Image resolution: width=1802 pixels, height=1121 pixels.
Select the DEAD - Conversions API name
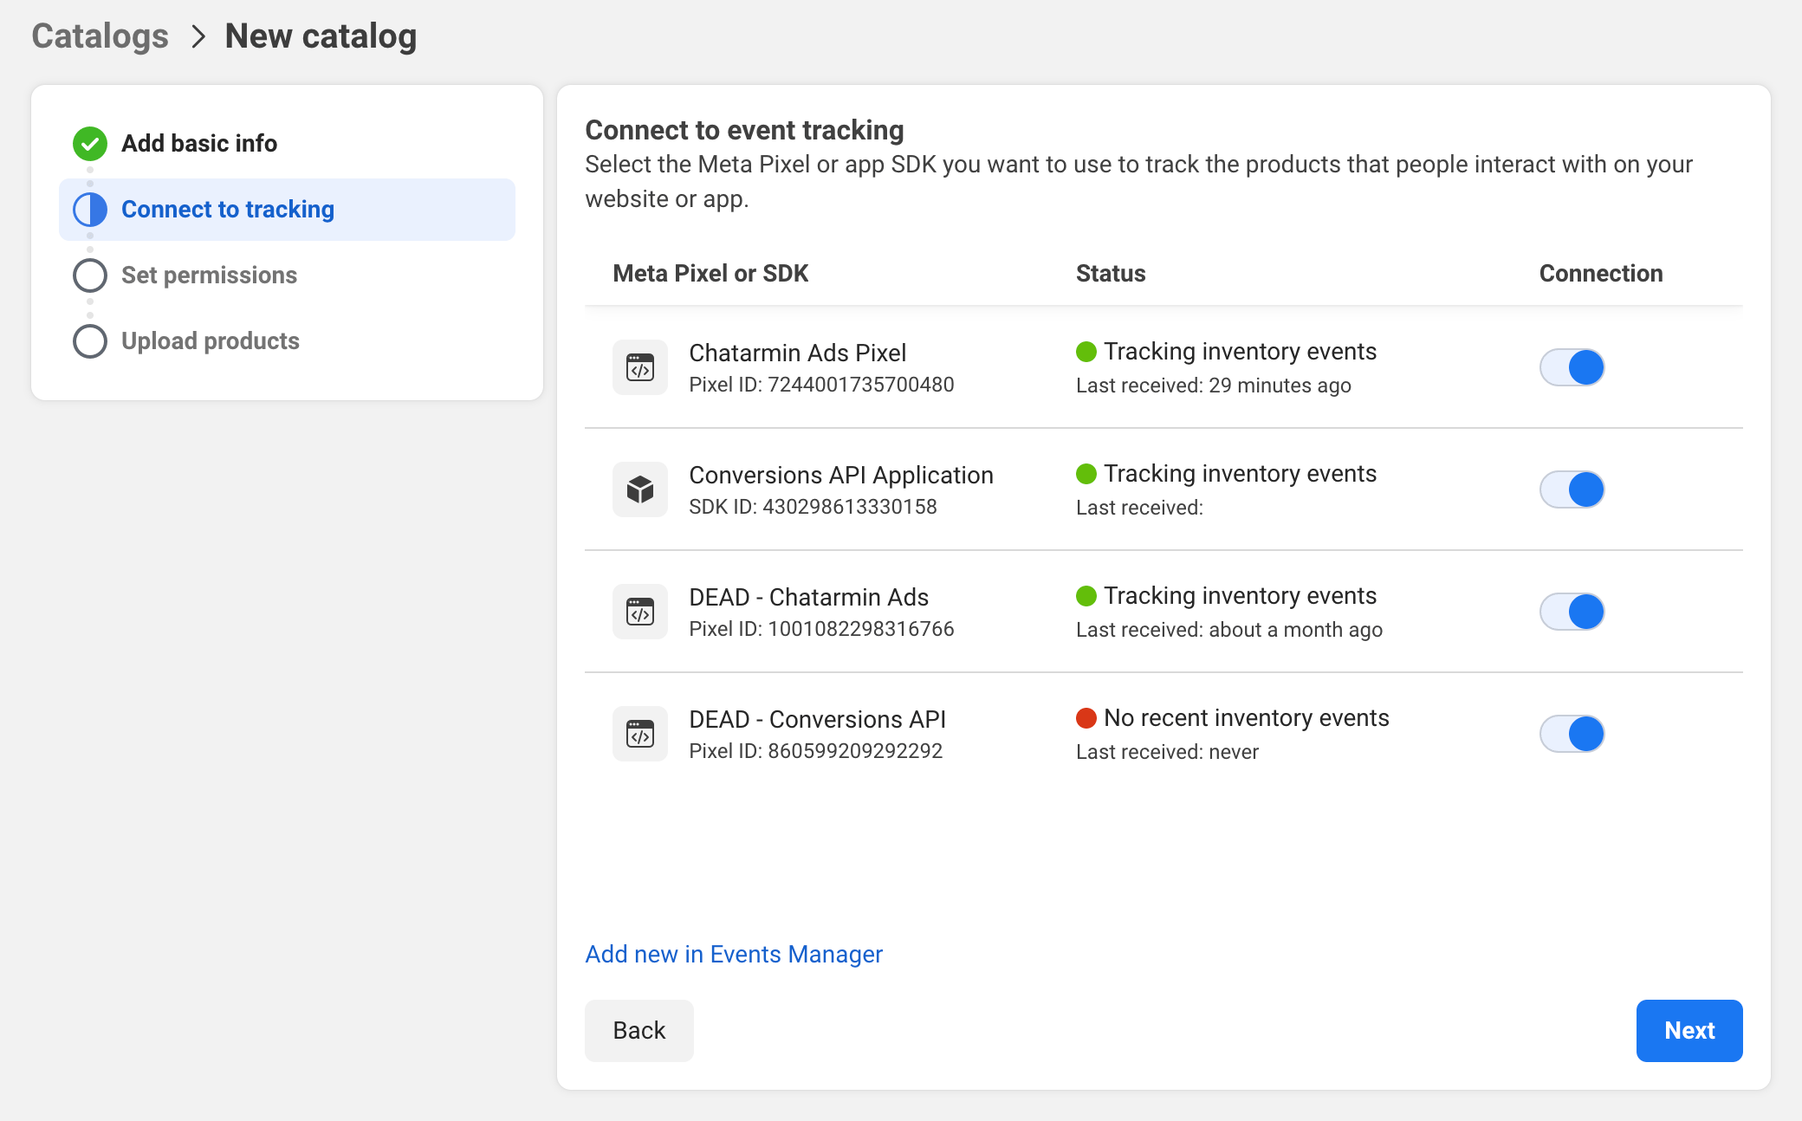[817, 719]
